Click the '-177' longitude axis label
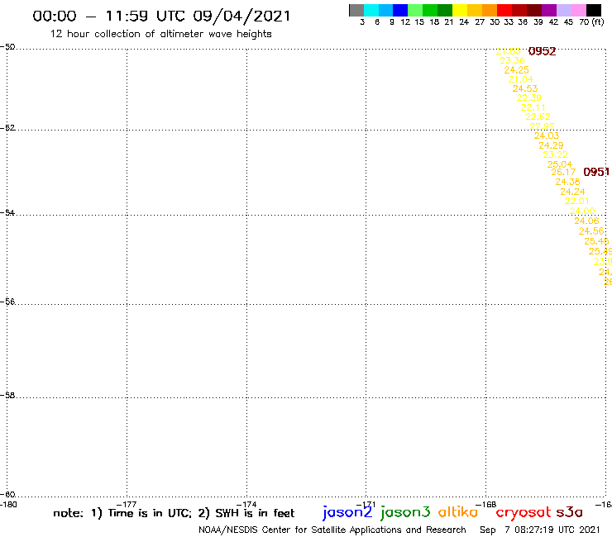The width and height of the screenshot is (612, 537). tap(127, 505)
